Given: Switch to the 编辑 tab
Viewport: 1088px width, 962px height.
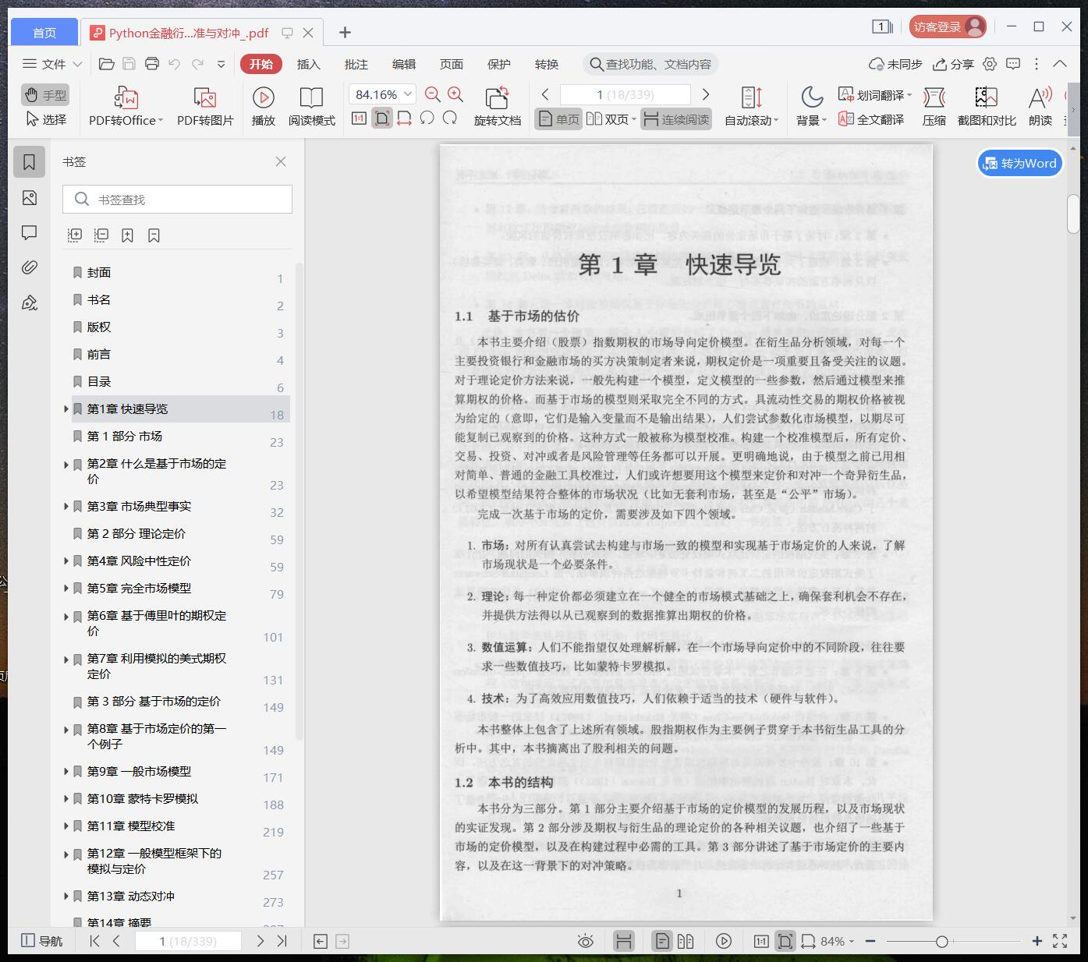Looking at the screenshot, I should pos(404,64).
